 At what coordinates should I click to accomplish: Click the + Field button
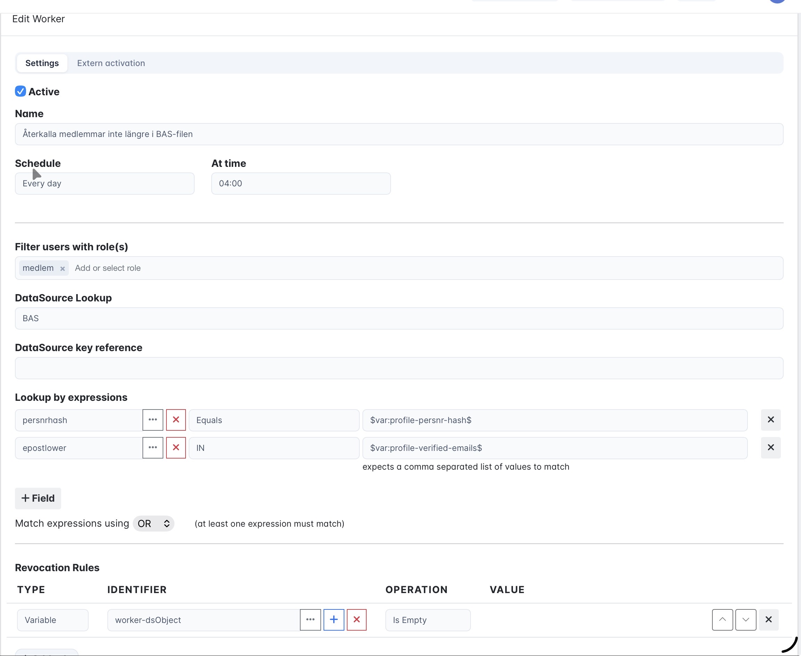point(38,499)
